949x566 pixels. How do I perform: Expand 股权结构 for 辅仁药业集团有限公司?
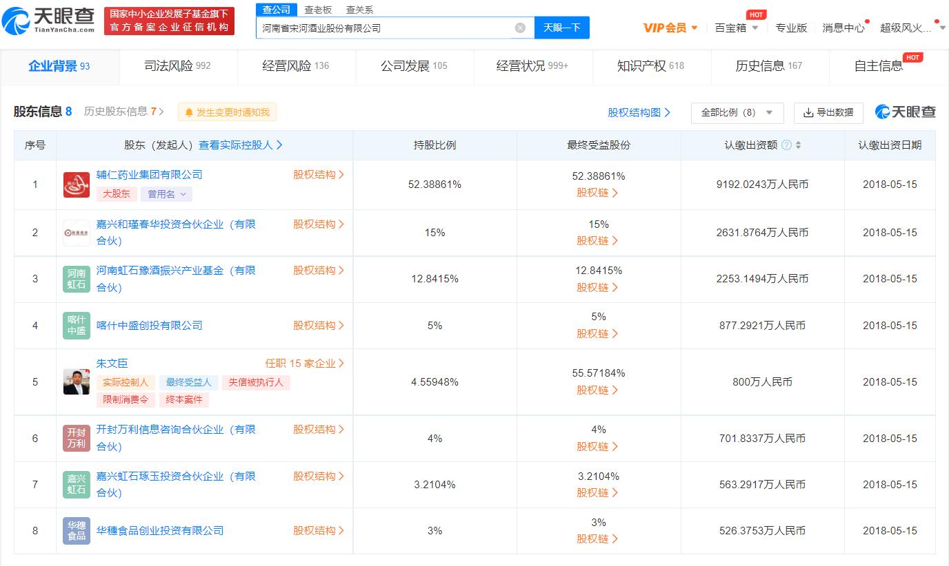(319, 175)
